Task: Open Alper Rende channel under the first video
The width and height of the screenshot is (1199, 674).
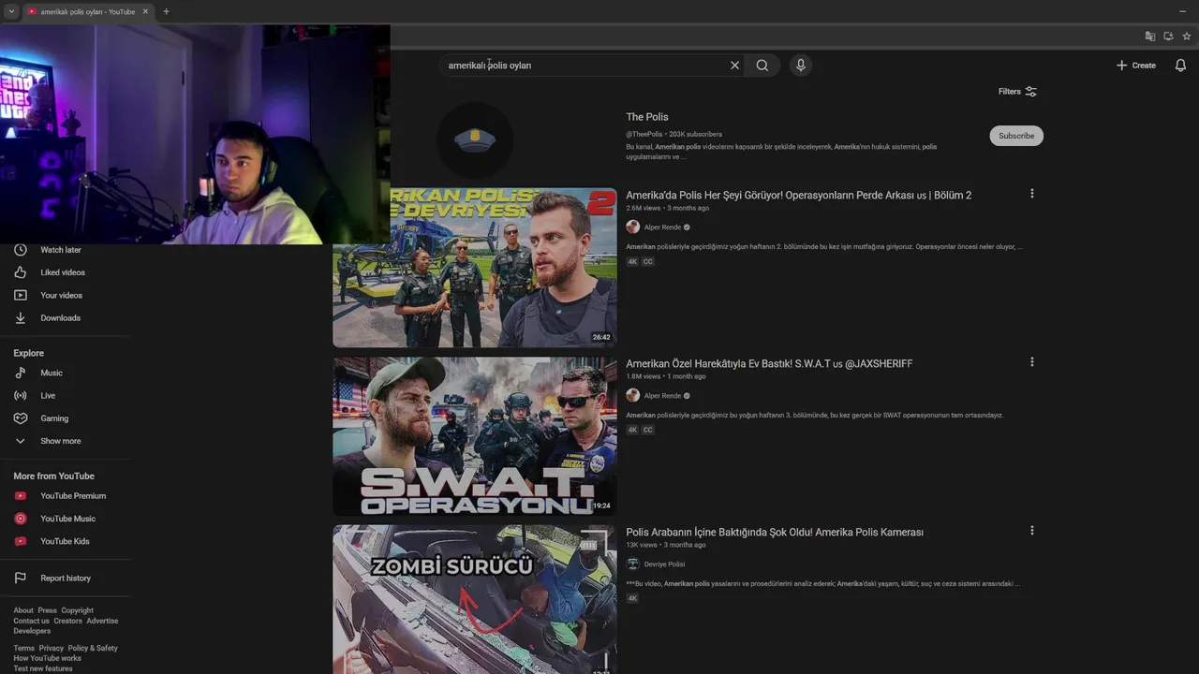Action: pos(662,227)
